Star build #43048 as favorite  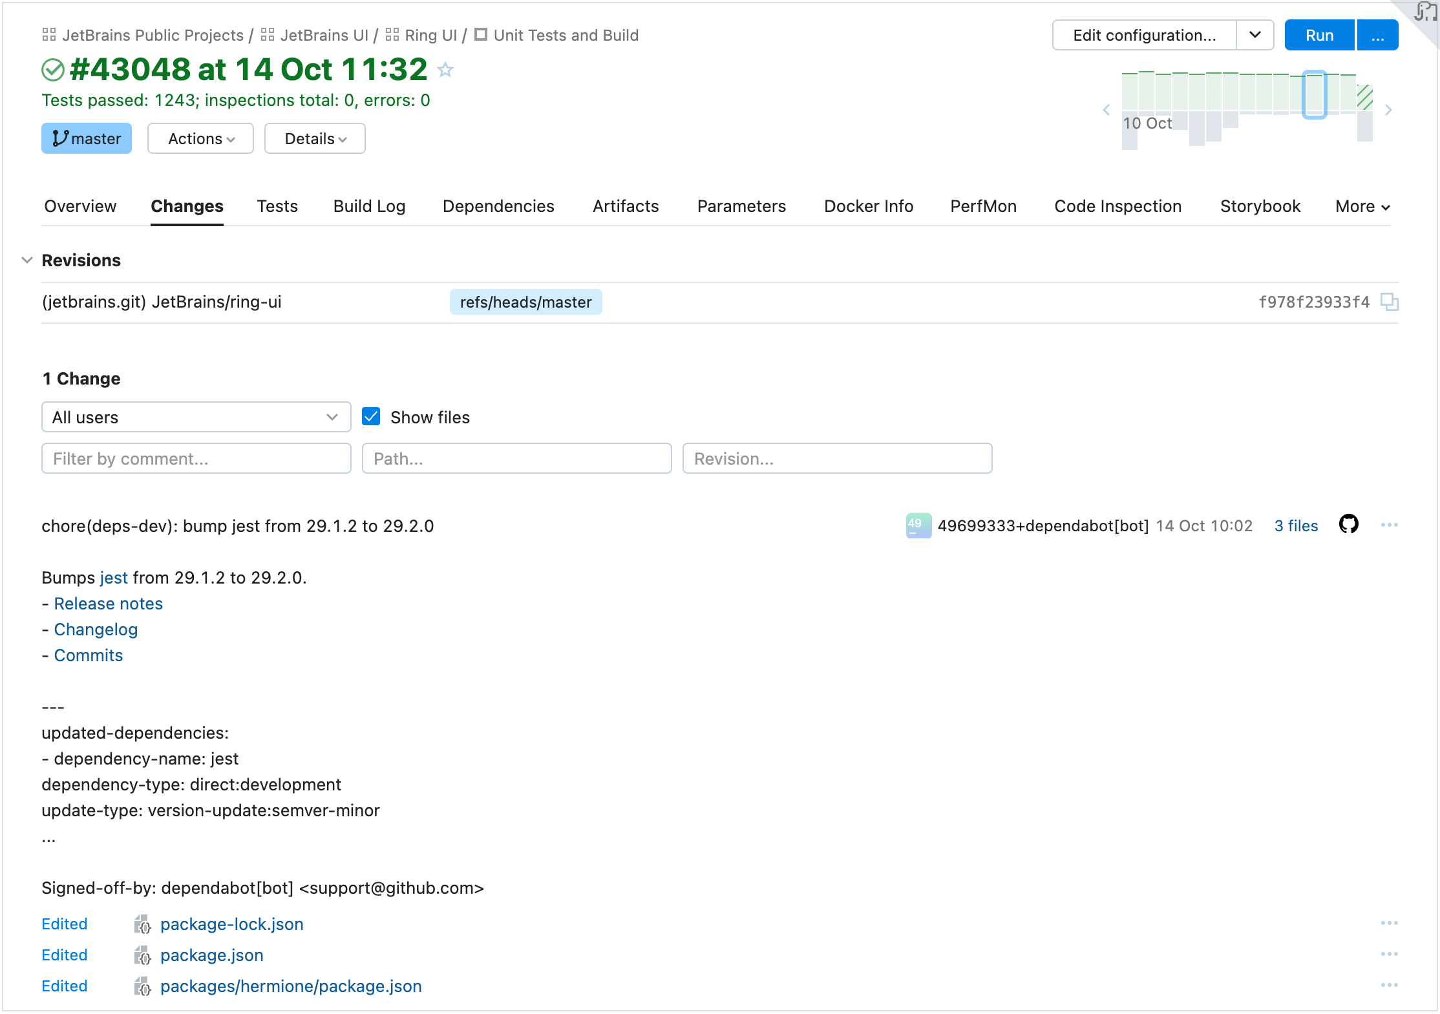(x=445, y=70)
